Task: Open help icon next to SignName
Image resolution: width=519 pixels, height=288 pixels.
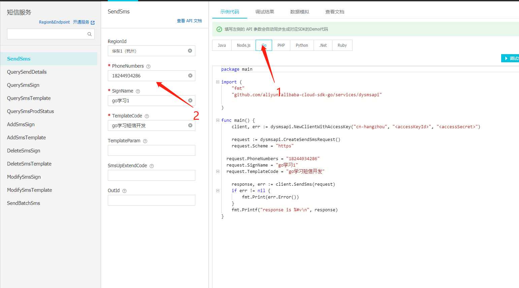Action: pyautogui.click(x=138, y=91)
